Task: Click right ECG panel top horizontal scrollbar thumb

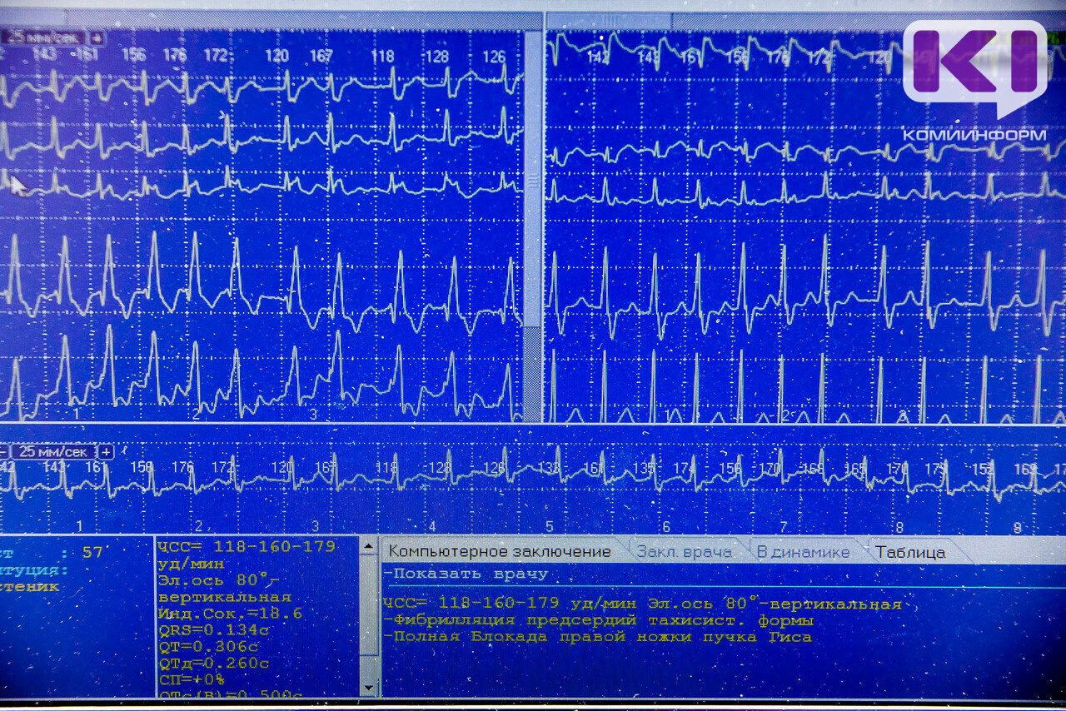Action: pyautogui.click(x=608, y=20)
